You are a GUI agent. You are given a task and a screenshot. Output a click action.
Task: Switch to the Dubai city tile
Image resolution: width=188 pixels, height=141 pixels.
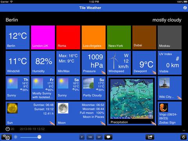pyautogui.click(x=144, y=38)
